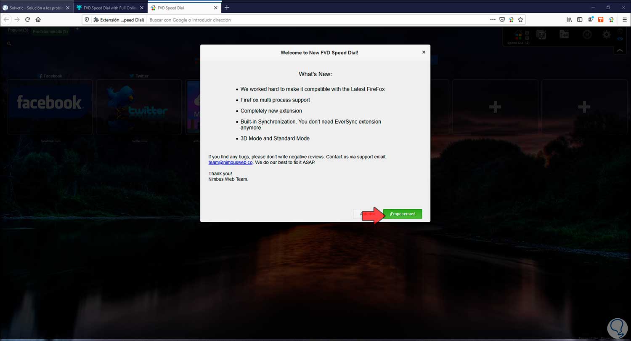Image resolution: width=631 pixels, height=341 pixels.
Task: Click the sync icon in Speed Dial panel
Action: pos(587,35)
